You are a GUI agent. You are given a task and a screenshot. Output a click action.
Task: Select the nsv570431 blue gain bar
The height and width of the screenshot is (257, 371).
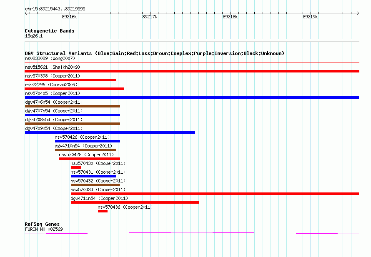93,176
